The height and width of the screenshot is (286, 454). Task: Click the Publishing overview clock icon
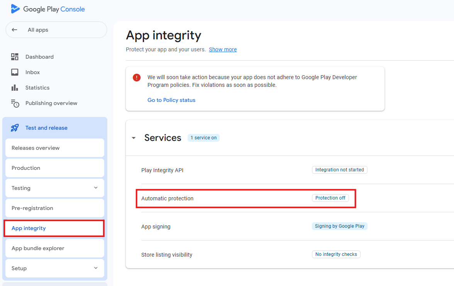coord(15,103)
